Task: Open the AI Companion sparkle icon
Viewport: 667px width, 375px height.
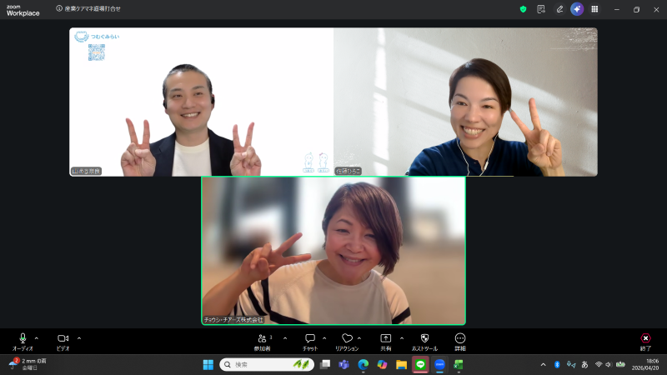Action: (x=577, y=9)
